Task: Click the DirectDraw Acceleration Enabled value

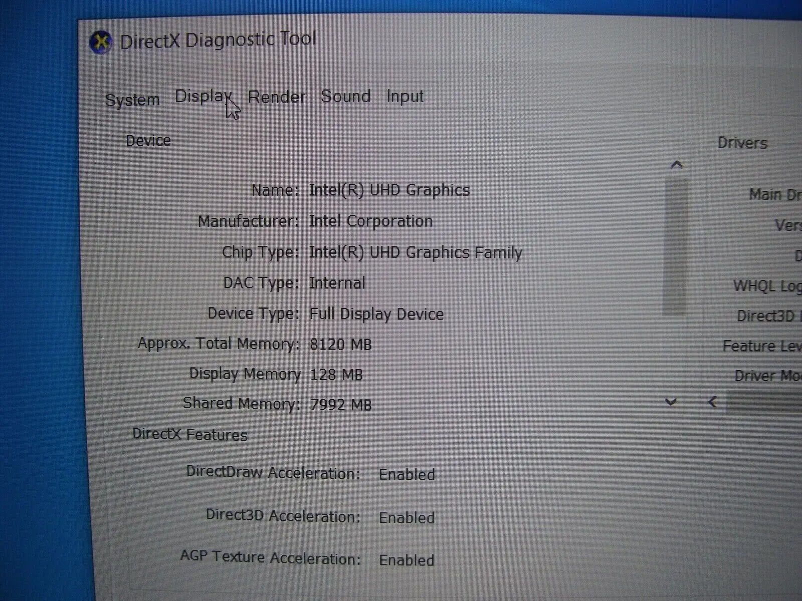Action: [x=407, y=475]
